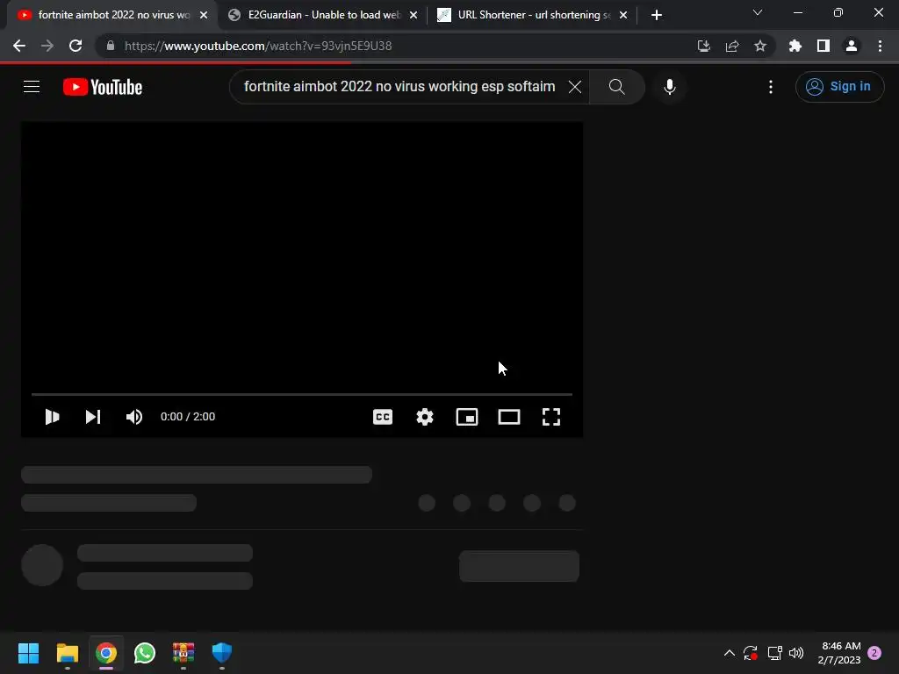Enter full screen mode
This screenshot has width=899, height=674.
pyautogui.click(x=551, y=417)
